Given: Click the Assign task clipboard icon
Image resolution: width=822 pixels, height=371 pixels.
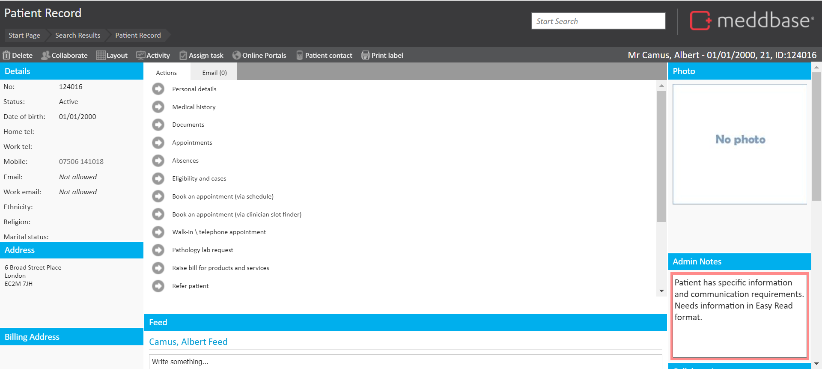Looking at the screenshot, I should [183, 55].
